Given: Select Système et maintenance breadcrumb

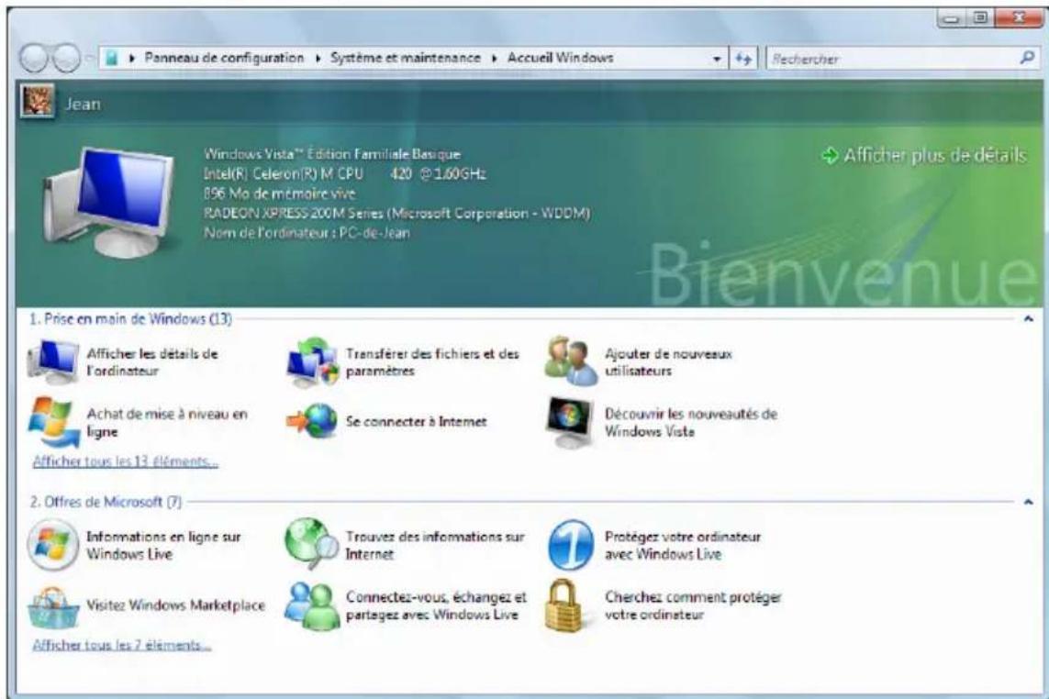Looking at the screenshot, I should click(x=406, y=58).
